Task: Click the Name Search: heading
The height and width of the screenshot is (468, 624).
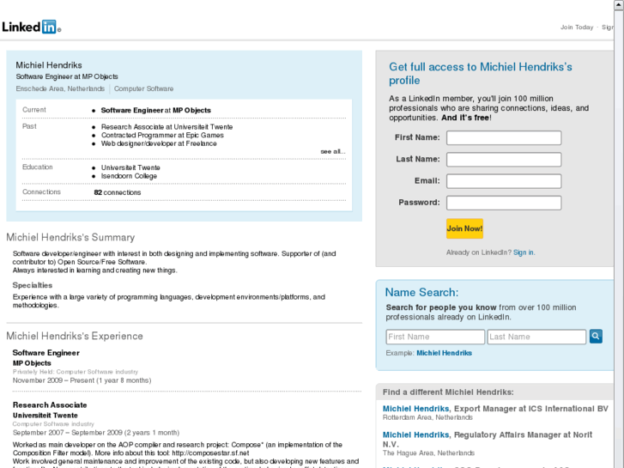Action: pyautogui.click(x=421, y=292)
